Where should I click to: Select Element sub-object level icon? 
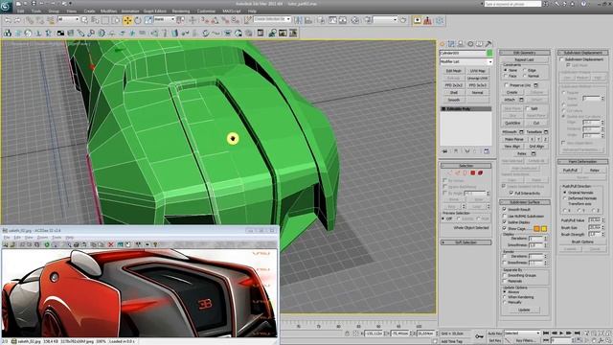[x=480, y=172]
